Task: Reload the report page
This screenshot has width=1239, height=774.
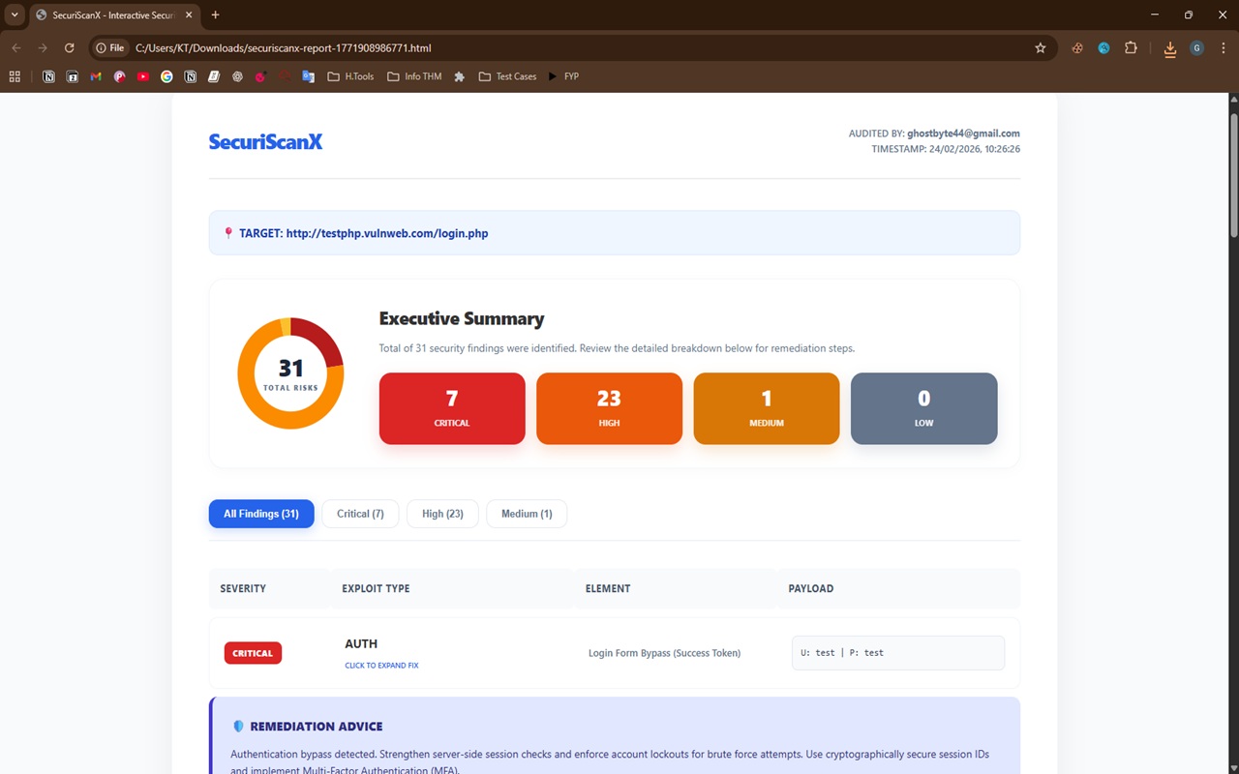Action: point(69,47)
